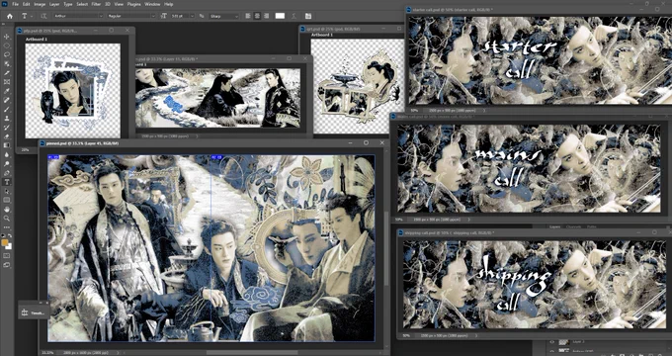
Task: Select the Frame tool
Action: 7,82
